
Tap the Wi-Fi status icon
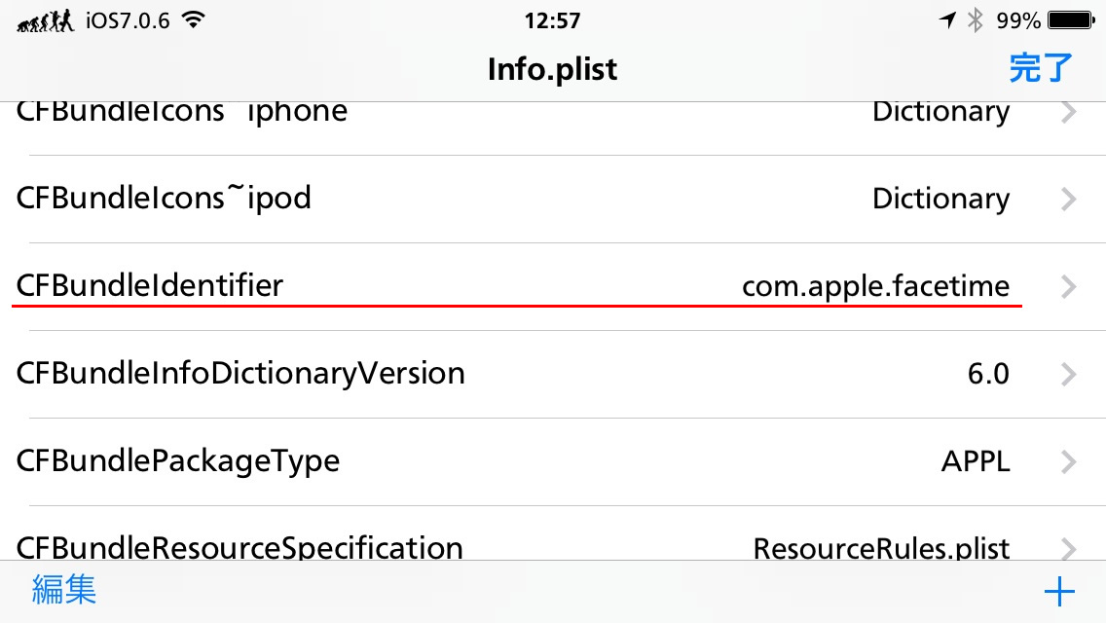coord(193,20)
